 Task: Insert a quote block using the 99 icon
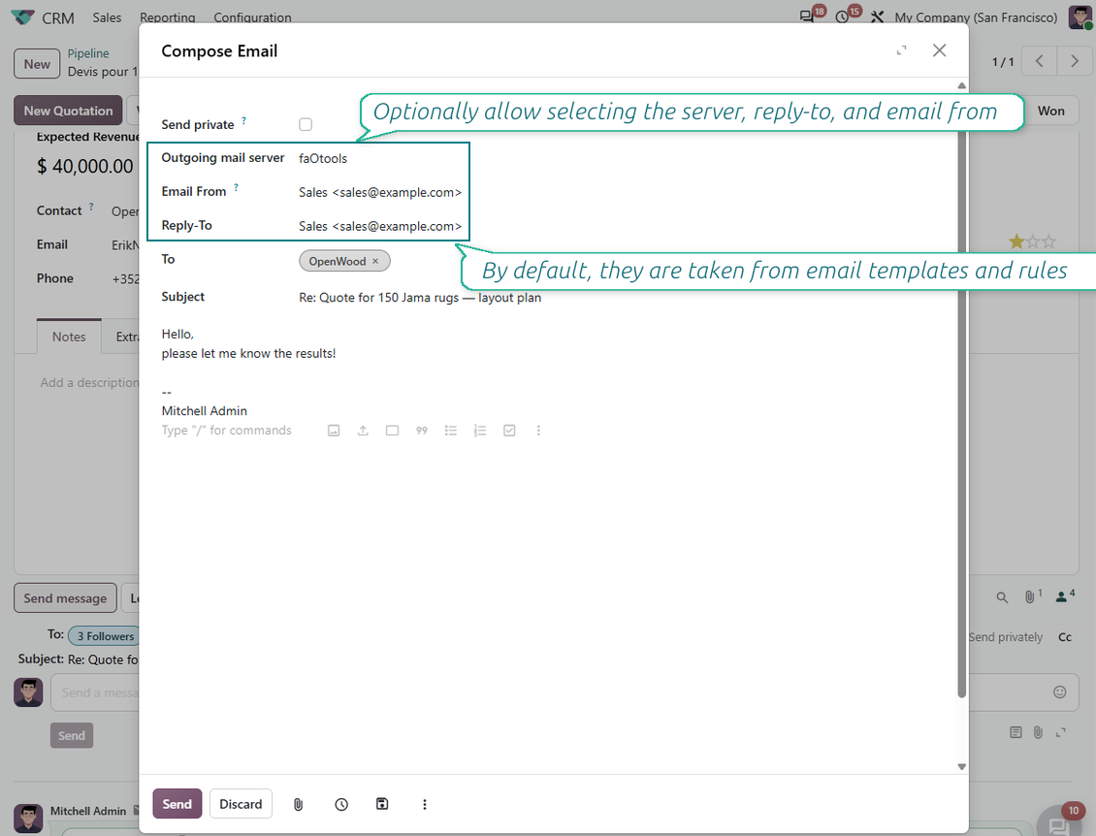[x=422, y=431]
